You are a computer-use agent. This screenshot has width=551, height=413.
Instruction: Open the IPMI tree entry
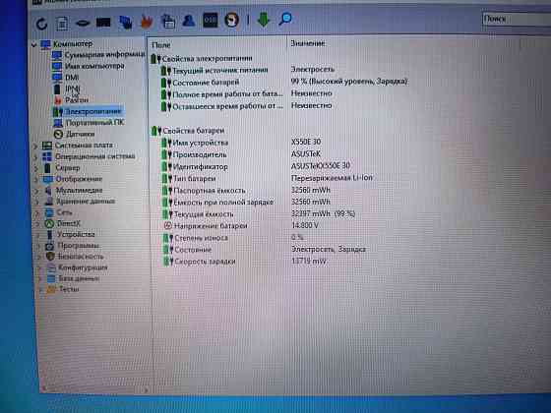click(67, 88)
